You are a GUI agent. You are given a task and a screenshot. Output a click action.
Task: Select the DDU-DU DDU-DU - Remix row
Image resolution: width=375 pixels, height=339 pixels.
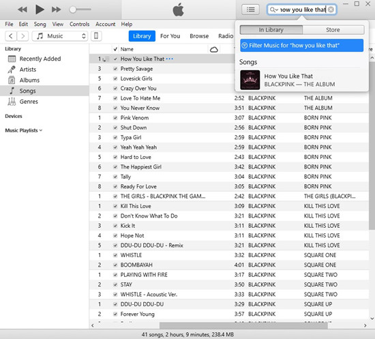(x=229, y=246)
